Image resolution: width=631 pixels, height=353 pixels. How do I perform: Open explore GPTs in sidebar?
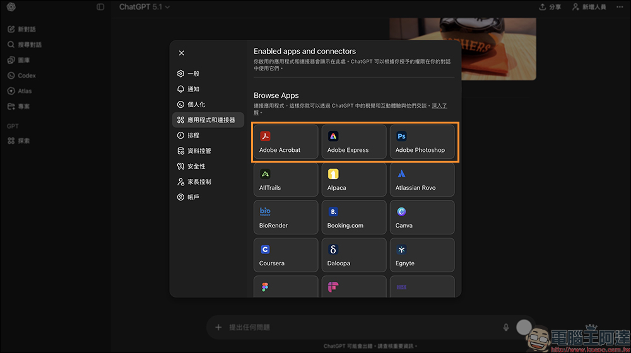tap(19, 141)
